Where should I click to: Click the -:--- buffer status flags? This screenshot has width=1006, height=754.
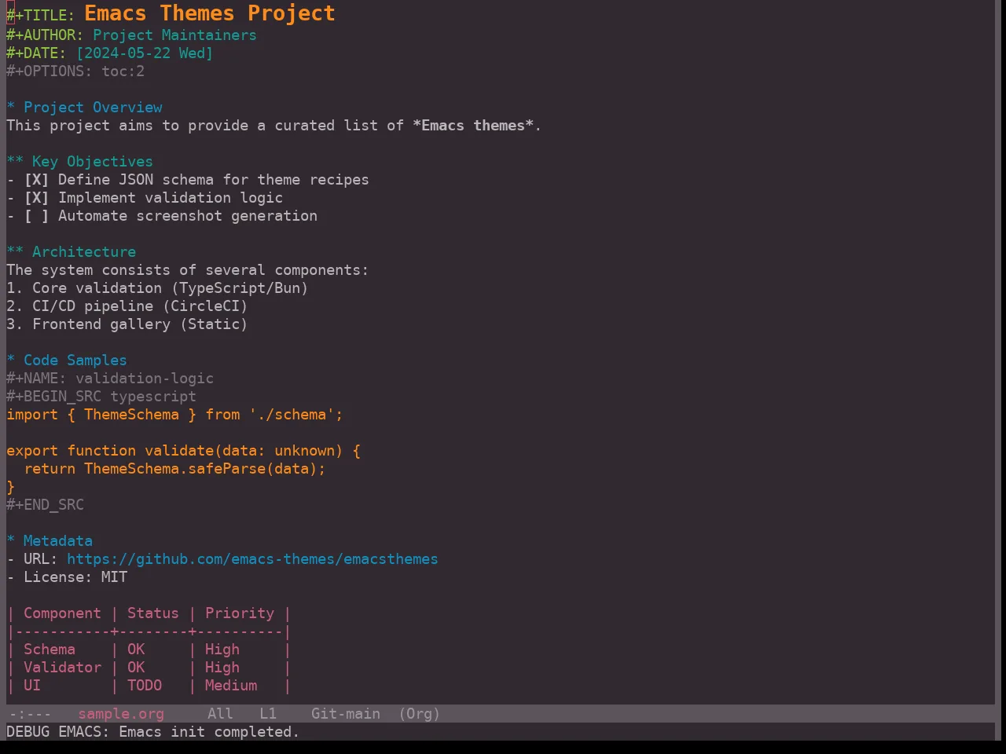[x=30, y=714]
